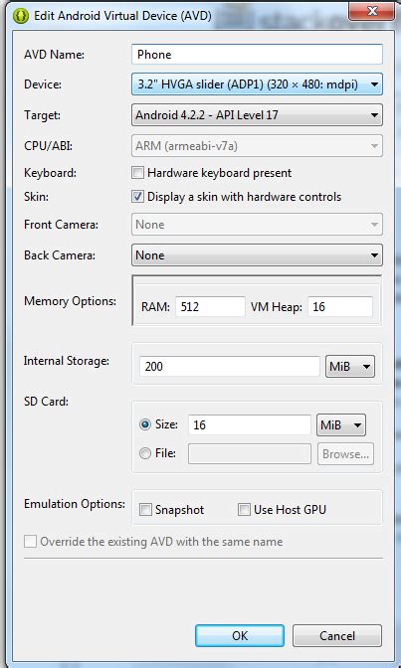Toggle the Use Host GPU checkbox
401x668 pixels.
tap(244, 510)
